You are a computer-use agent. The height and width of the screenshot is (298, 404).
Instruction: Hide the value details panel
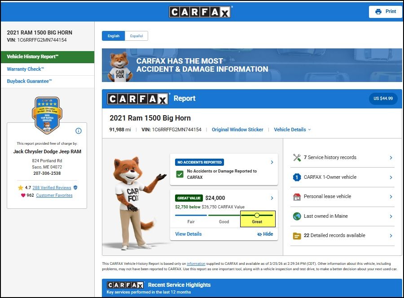(265, 234)
